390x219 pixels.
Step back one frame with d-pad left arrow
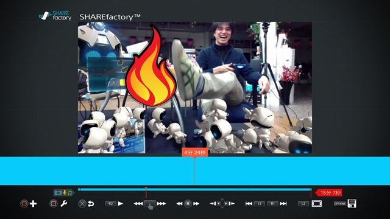[213, 204]
